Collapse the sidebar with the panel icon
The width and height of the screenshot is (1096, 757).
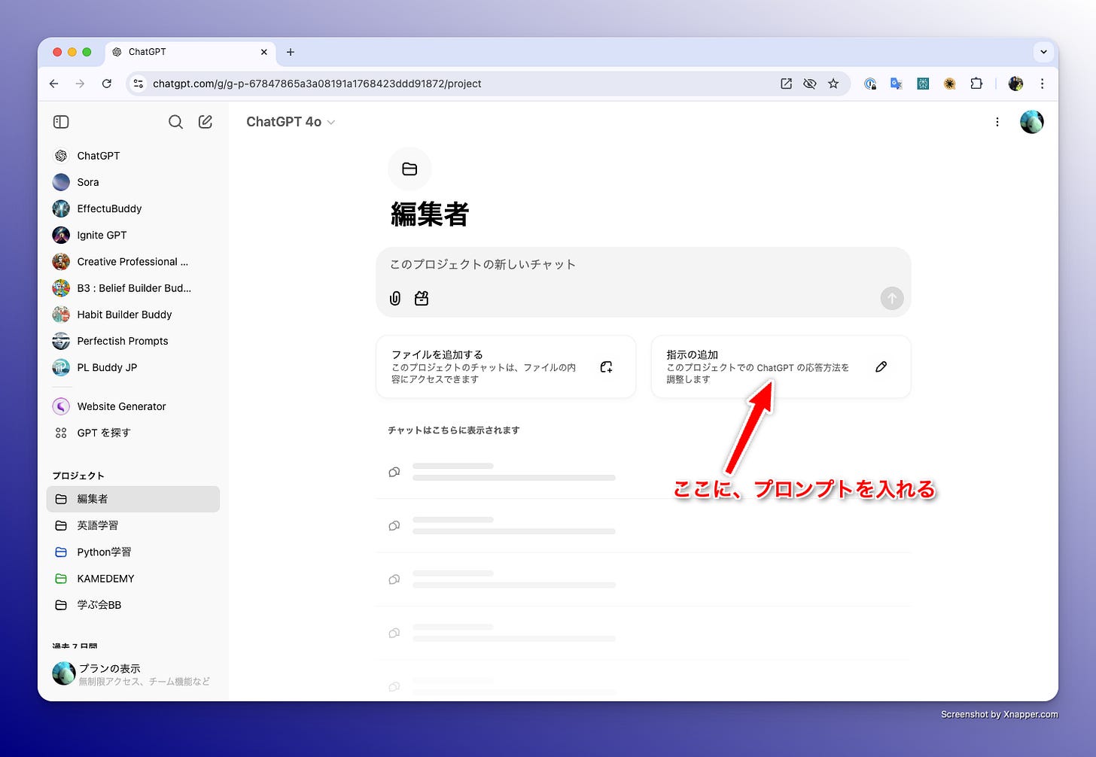pos(61,122)
